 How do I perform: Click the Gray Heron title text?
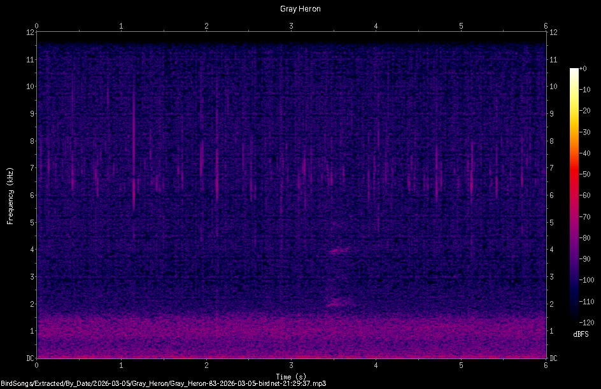click(x=300, y=8)
